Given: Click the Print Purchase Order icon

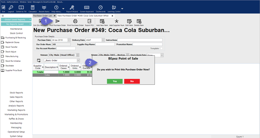Looking at the screenshot, I should tap(75, 22).
